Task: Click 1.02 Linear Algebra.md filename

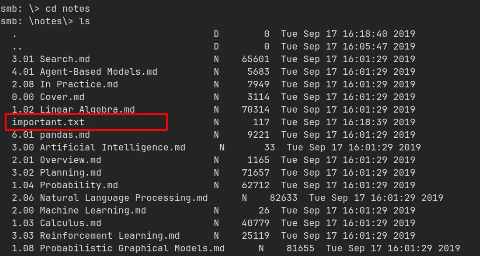Action: coord(73,110)
